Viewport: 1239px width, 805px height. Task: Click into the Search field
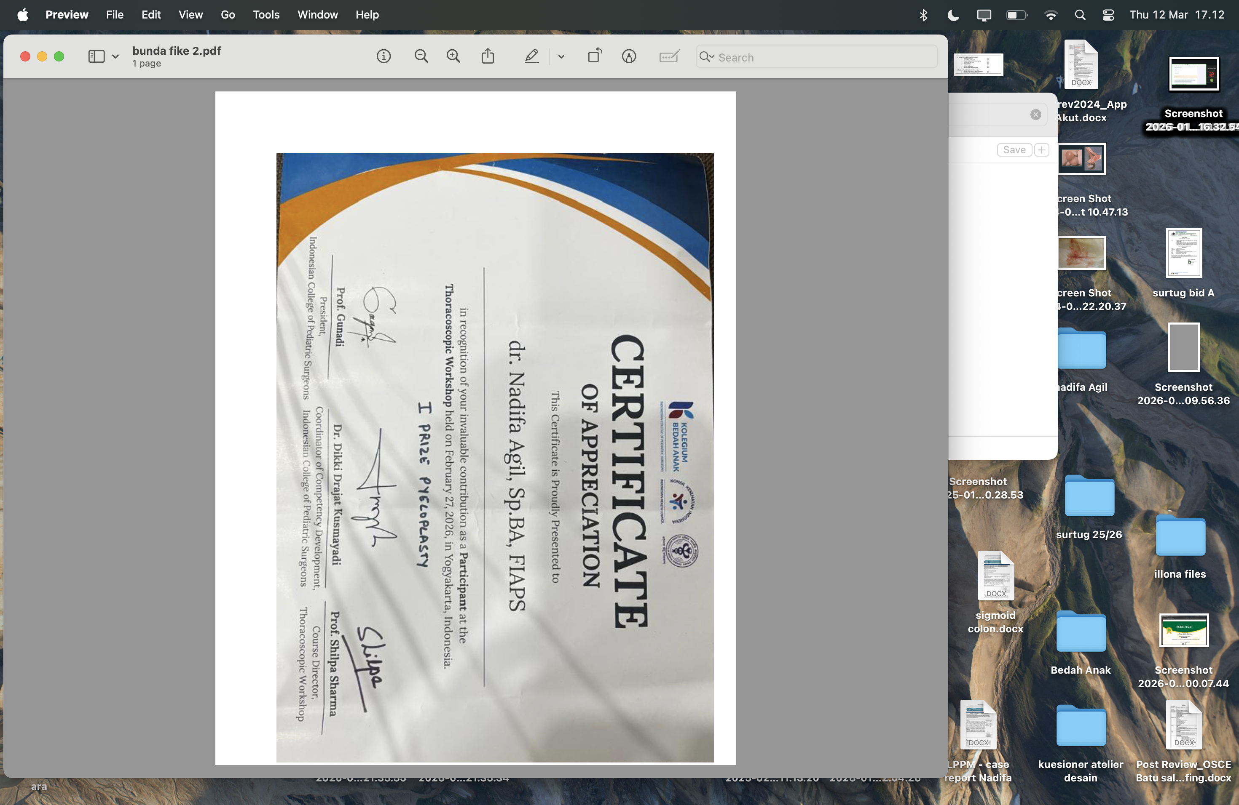point(823,57)
